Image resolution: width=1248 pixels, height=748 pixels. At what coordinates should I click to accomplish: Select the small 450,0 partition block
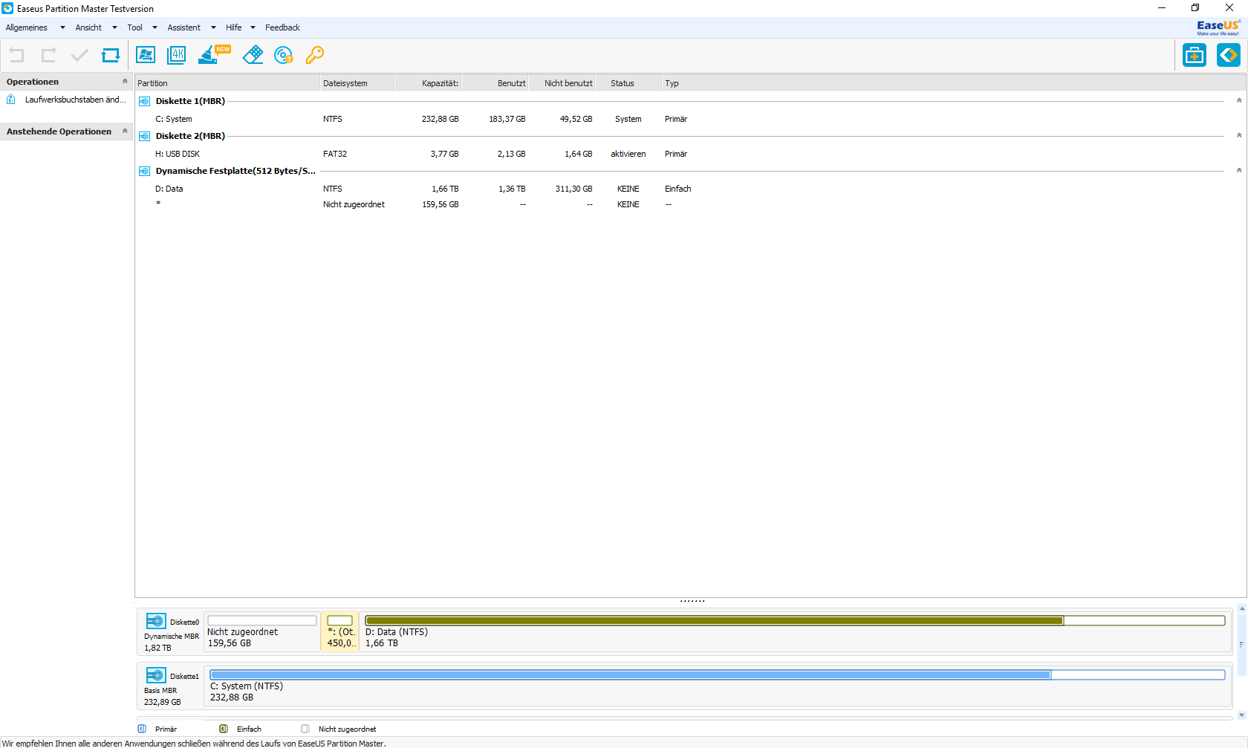click(340, 631)
